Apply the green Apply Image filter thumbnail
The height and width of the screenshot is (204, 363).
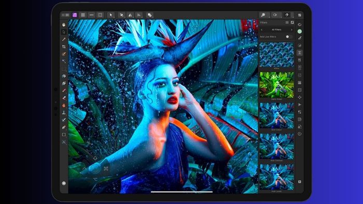(x=276, y=85)
